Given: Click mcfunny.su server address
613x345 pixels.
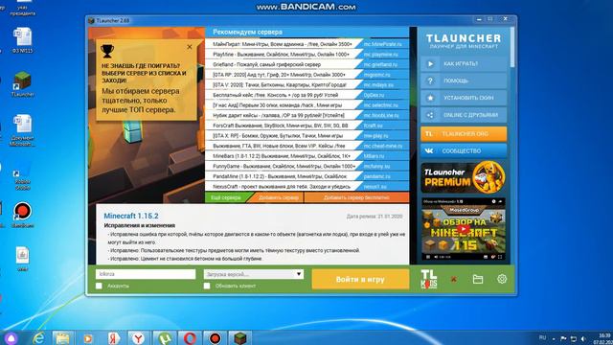Looking at the screenshot, I should click(x=376, y=166).
